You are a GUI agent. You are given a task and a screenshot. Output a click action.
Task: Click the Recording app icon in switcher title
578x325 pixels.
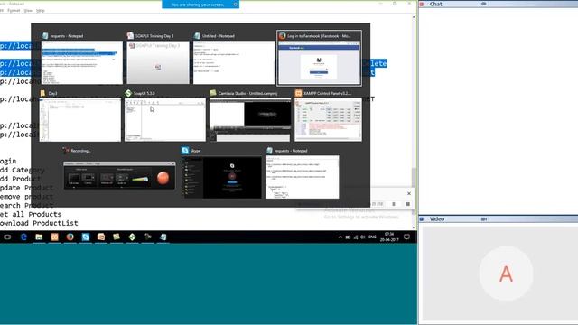coord(66,151)
